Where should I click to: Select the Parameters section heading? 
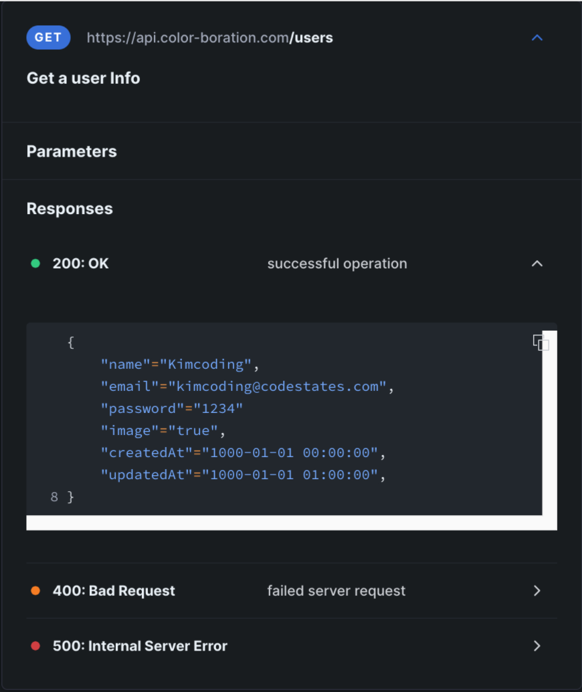[x=72, y=151]
